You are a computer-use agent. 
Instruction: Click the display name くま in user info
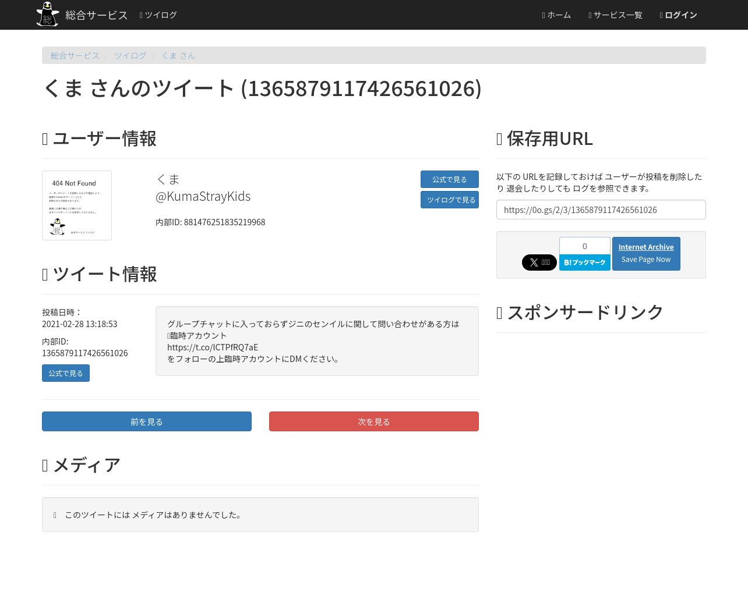168,179
